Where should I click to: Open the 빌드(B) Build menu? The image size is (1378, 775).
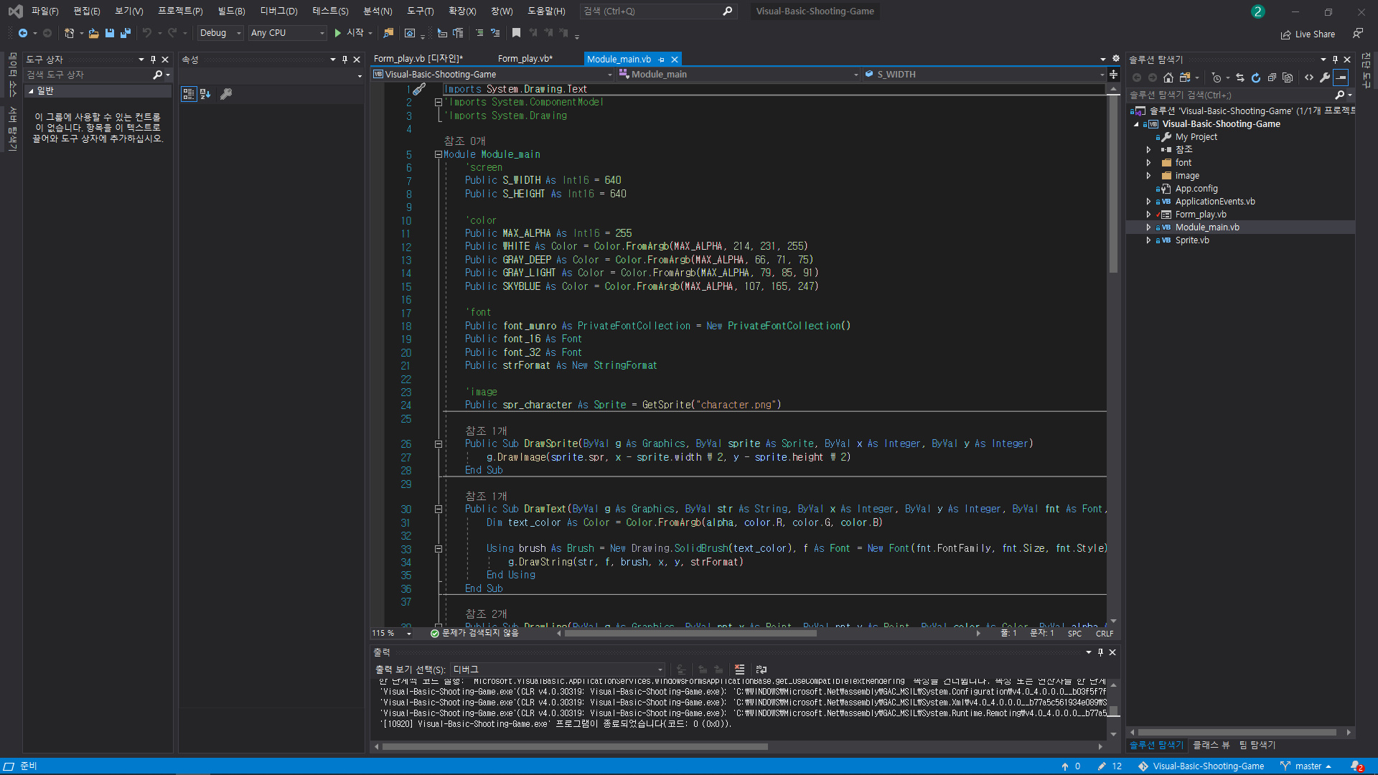click(x=231, y=11)
